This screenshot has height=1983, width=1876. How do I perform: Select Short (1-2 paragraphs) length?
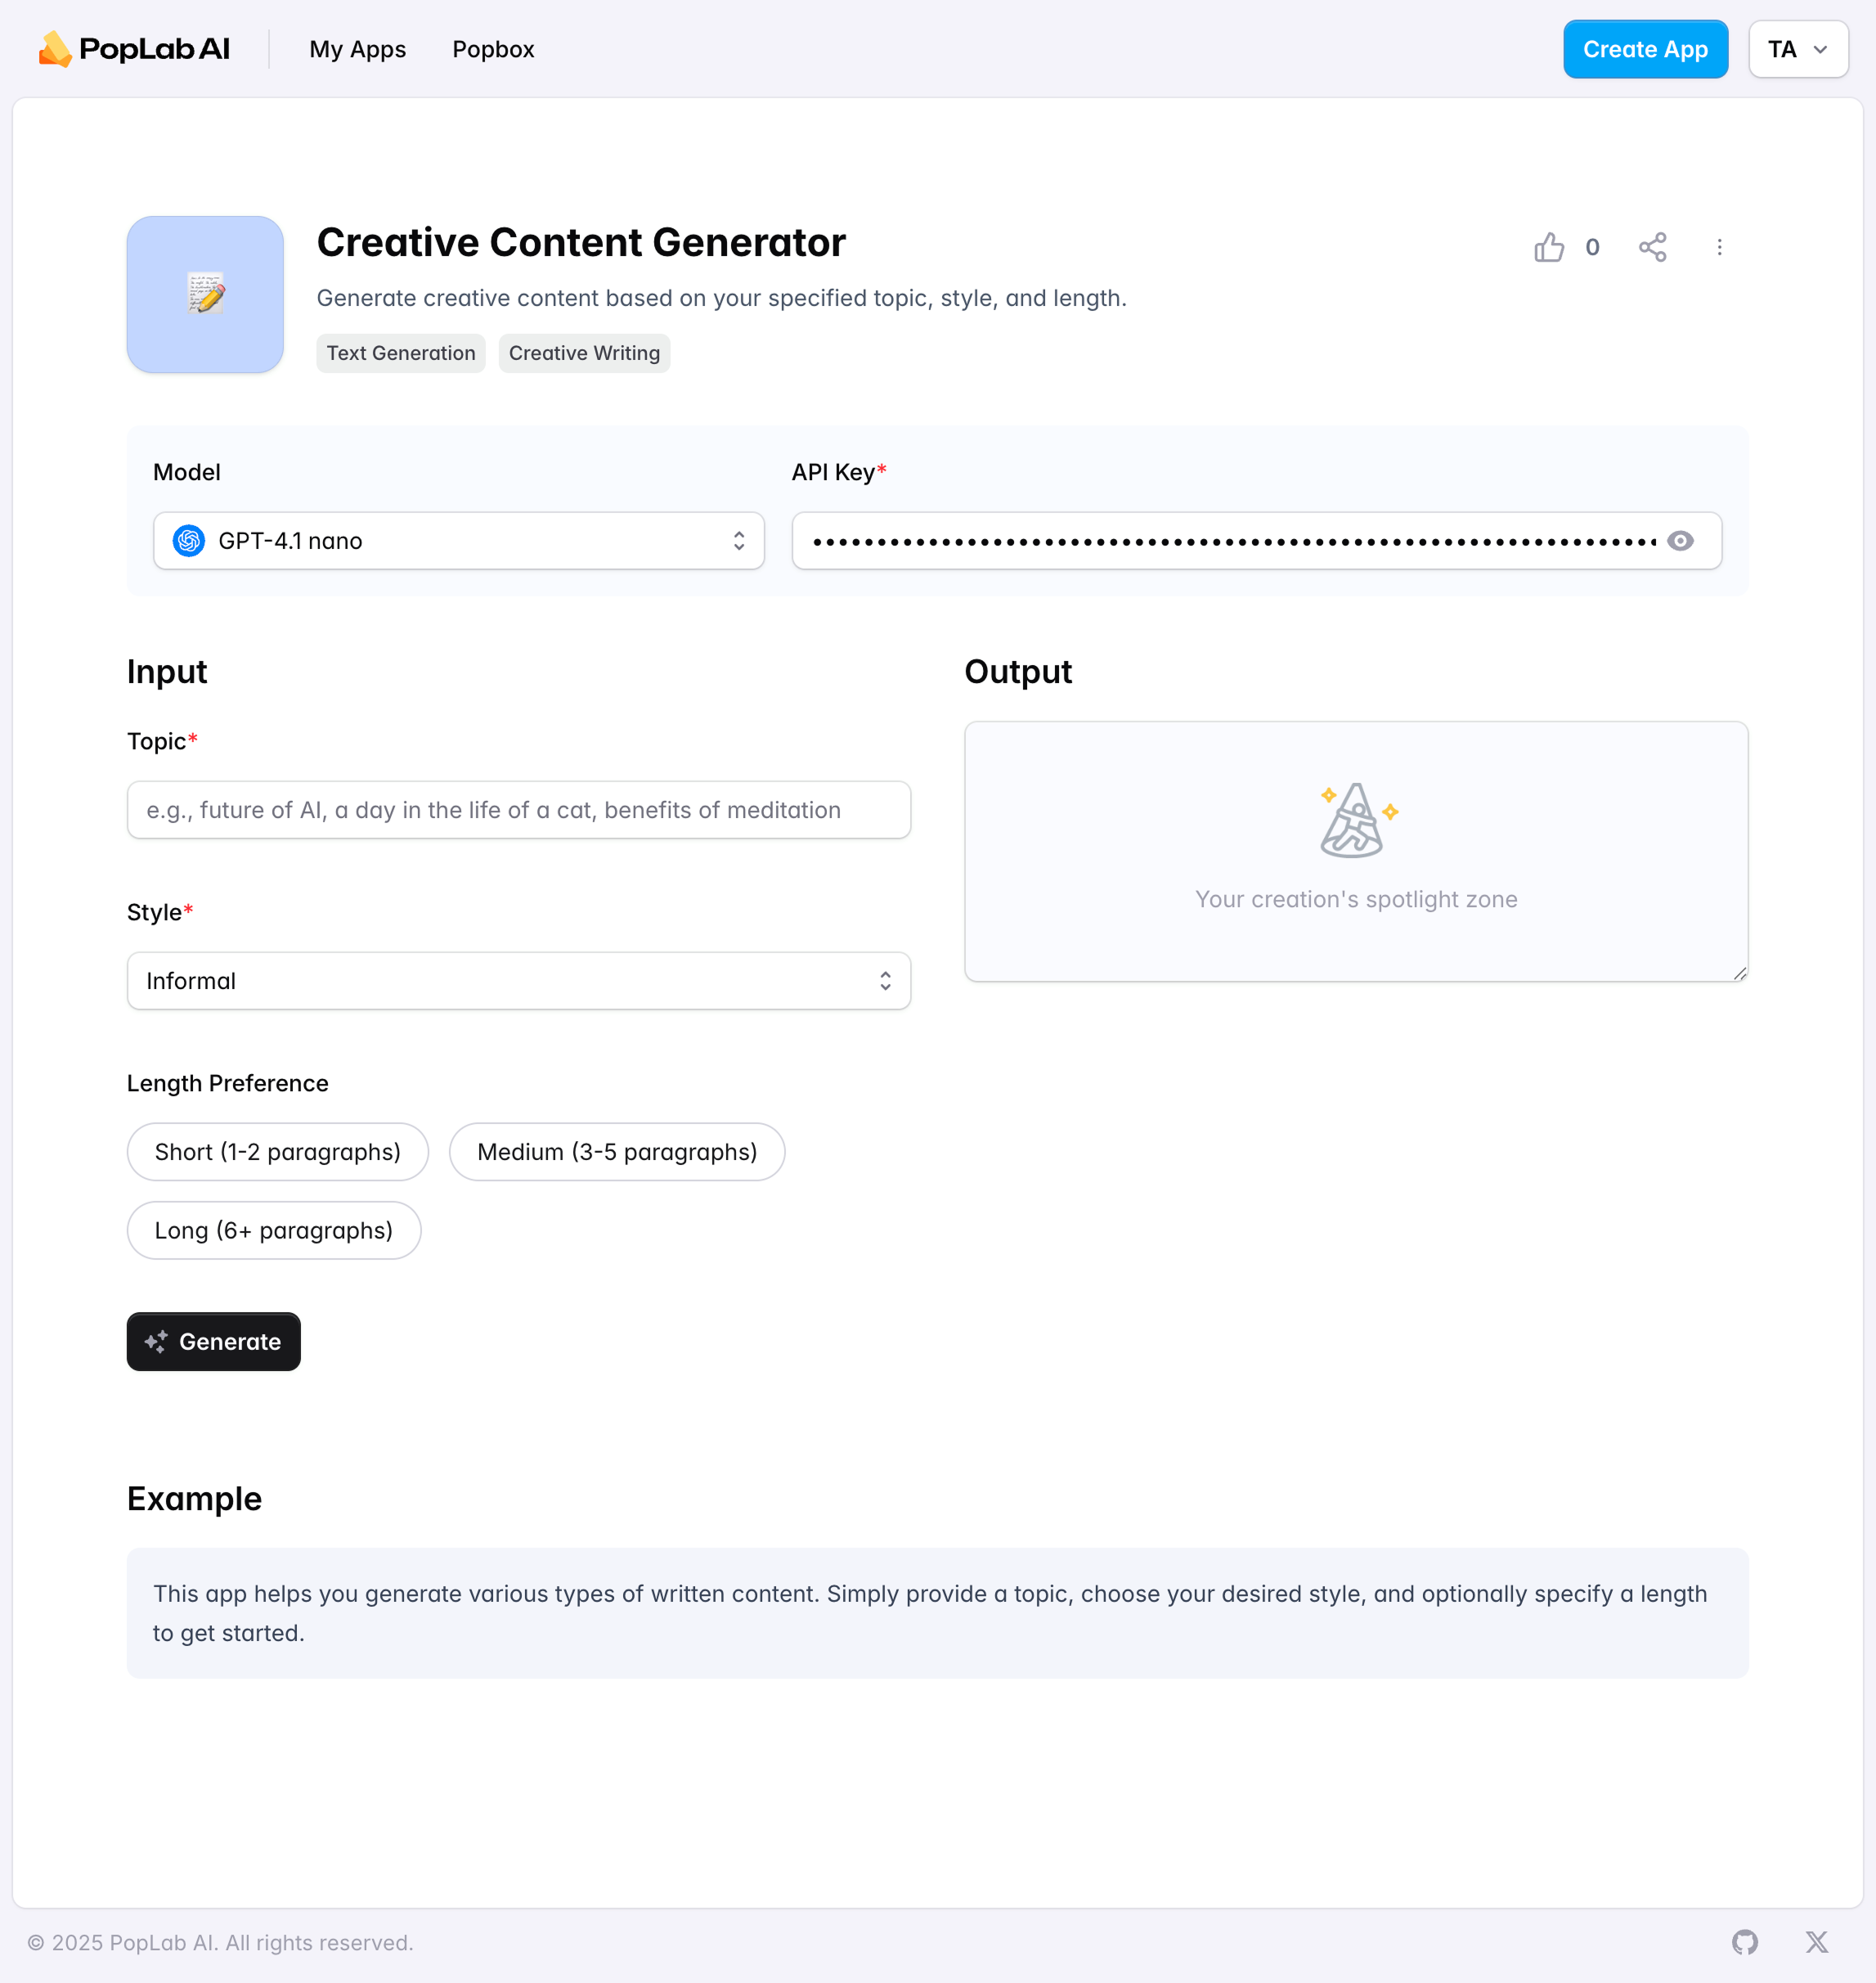pyautogui.click(x=277, y=1152)
